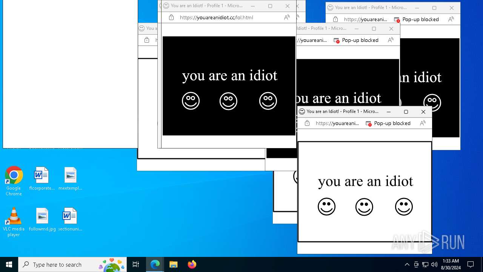Click the taskbar search box
Screen dimensions: 483x272
click(x=72, y=264)
